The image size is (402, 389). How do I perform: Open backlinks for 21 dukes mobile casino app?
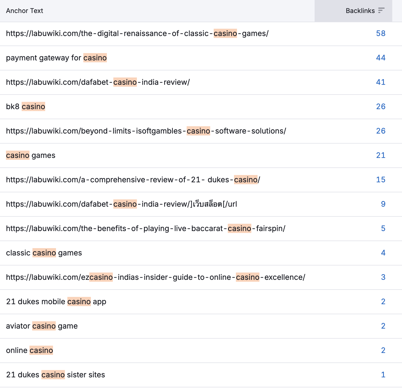(383, 302)
